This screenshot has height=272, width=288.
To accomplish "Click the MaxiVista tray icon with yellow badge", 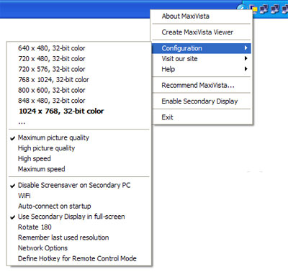I will point(253,9).
